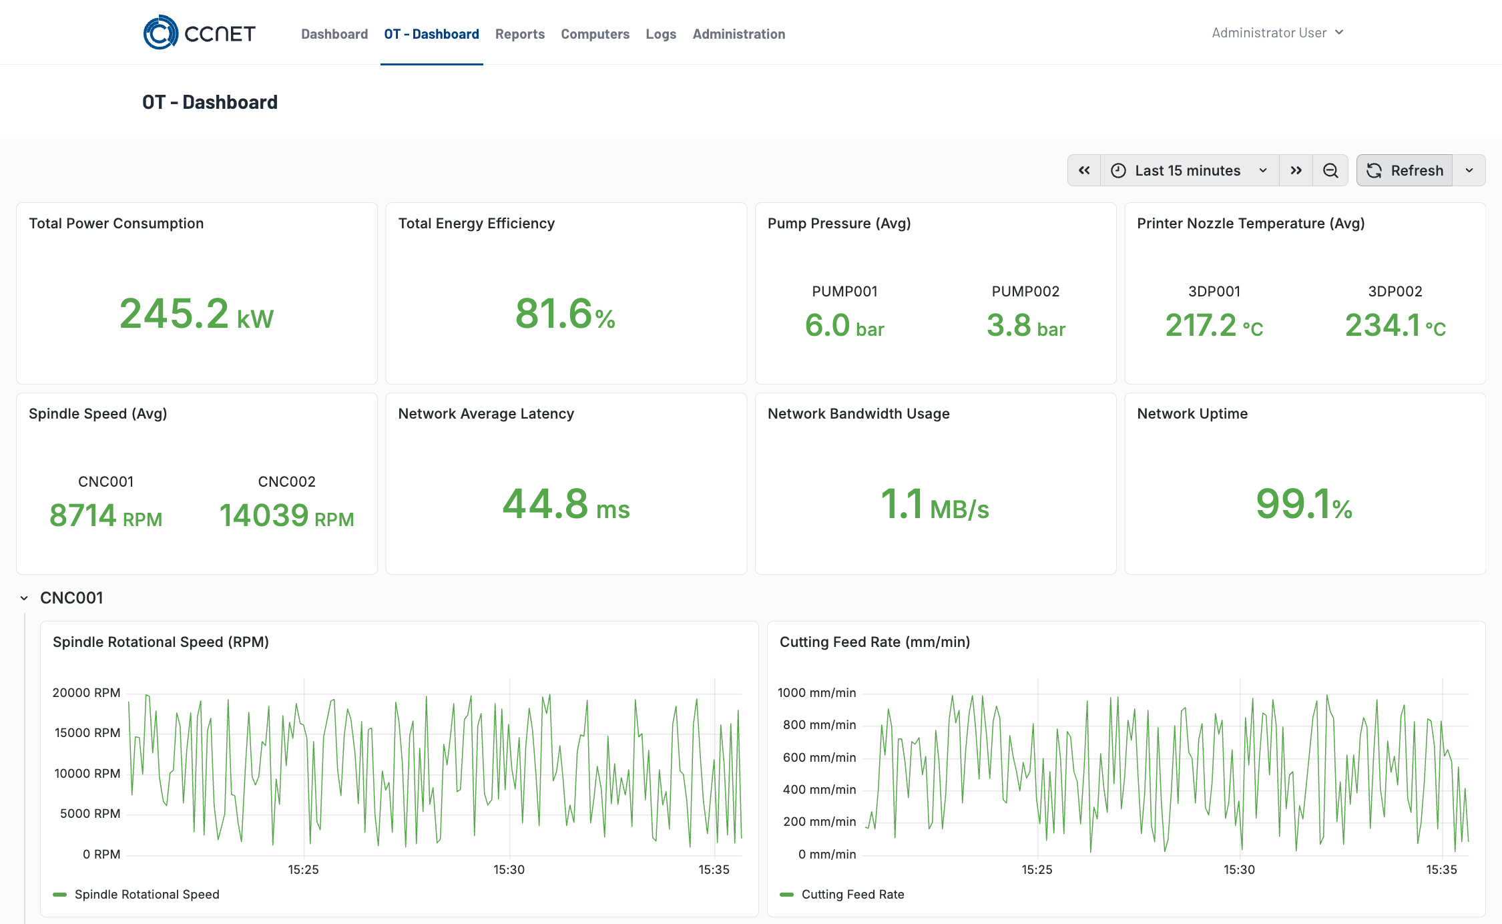Click the Cutting Feed Rate (mm/min) chart title
This screenshot has height=924, width=1502.
[x=875, y=642]
